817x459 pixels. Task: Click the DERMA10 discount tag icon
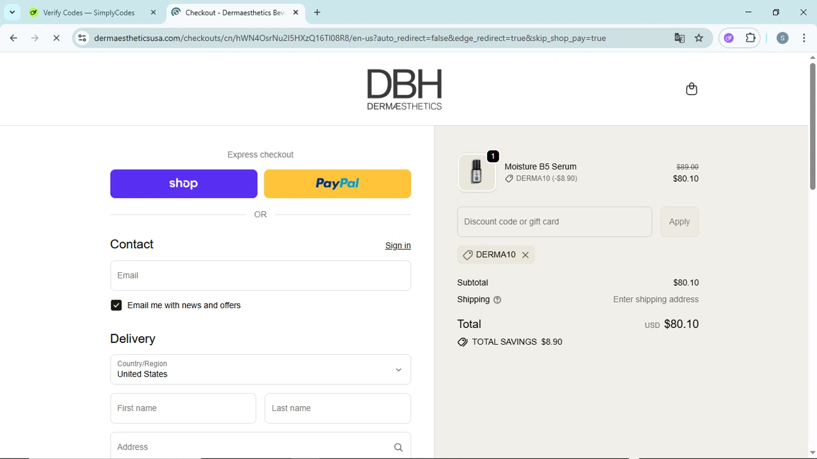[x=467, y=255]
